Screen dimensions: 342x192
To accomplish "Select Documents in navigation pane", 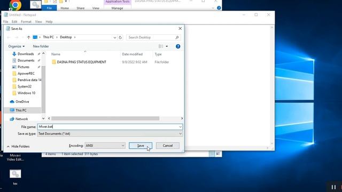I will [26, 60].
